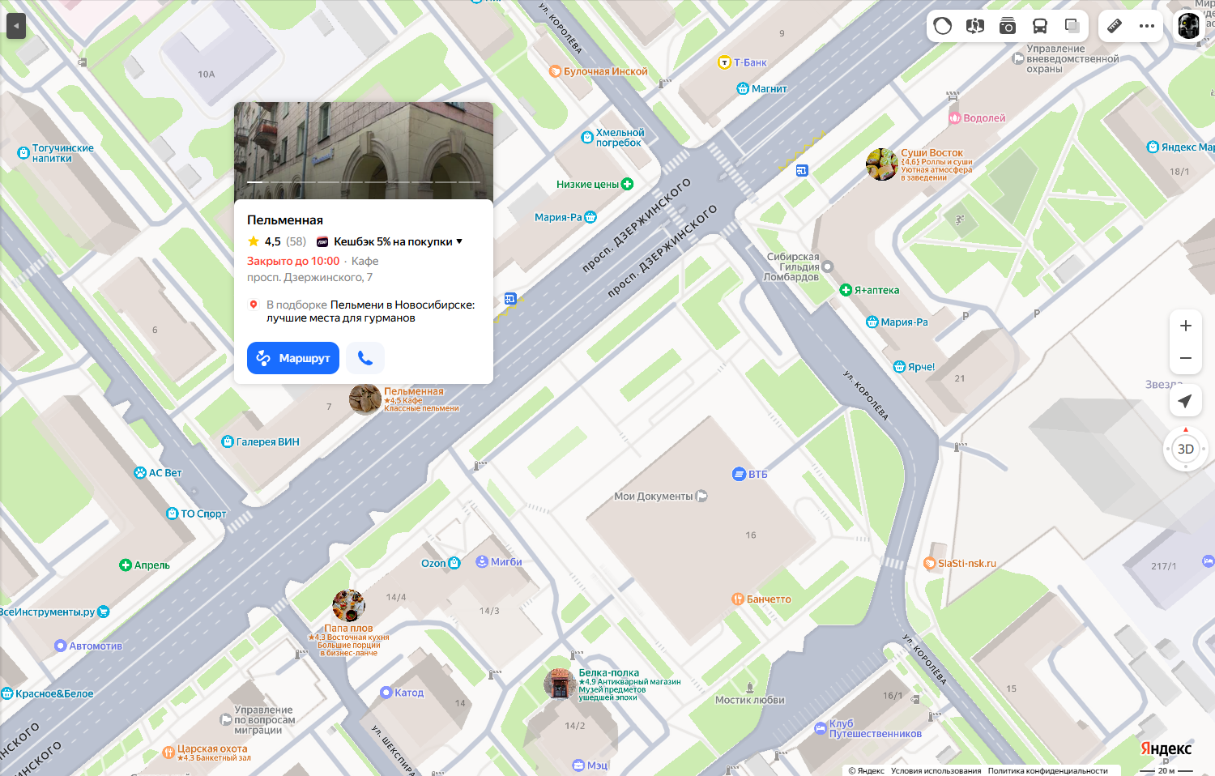Select the Царская охота marker
This screenshot has height=776, width=1215.
[168, 752]
